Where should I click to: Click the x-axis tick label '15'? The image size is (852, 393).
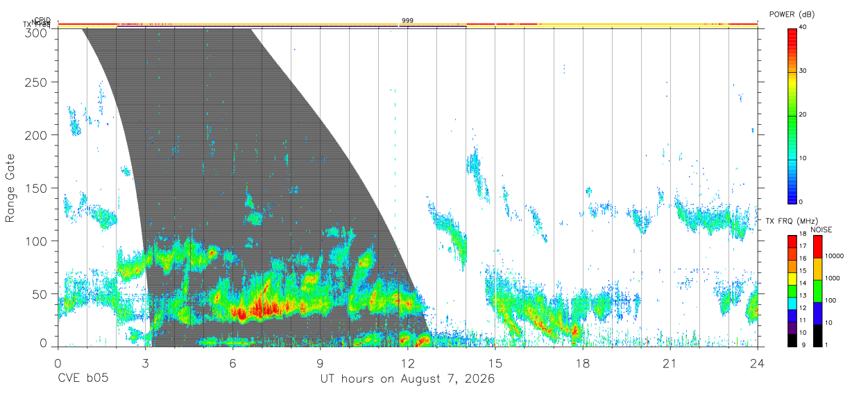[495, 363]
